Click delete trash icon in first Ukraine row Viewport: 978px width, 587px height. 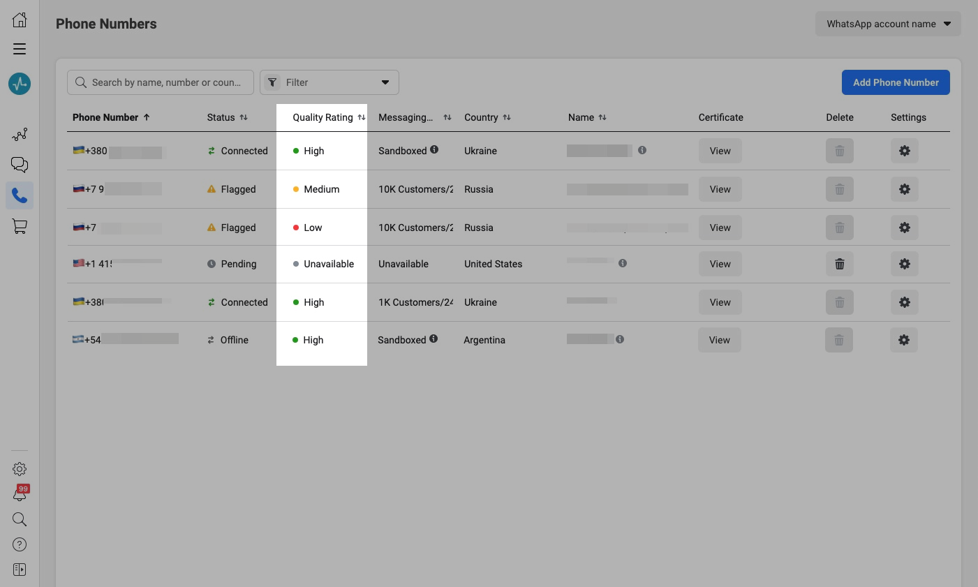840,151
